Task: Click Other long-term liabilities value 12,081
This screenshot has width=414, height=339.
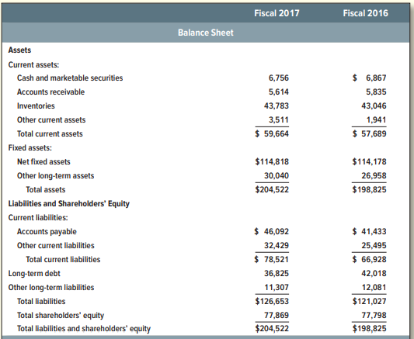Action: click(374, 287)
